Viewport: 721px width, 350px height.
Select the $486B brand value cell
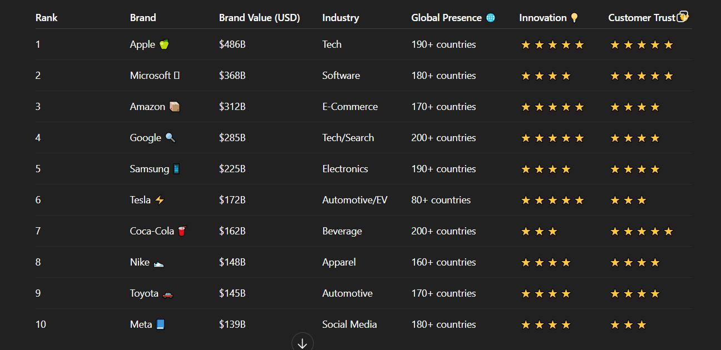232,44
